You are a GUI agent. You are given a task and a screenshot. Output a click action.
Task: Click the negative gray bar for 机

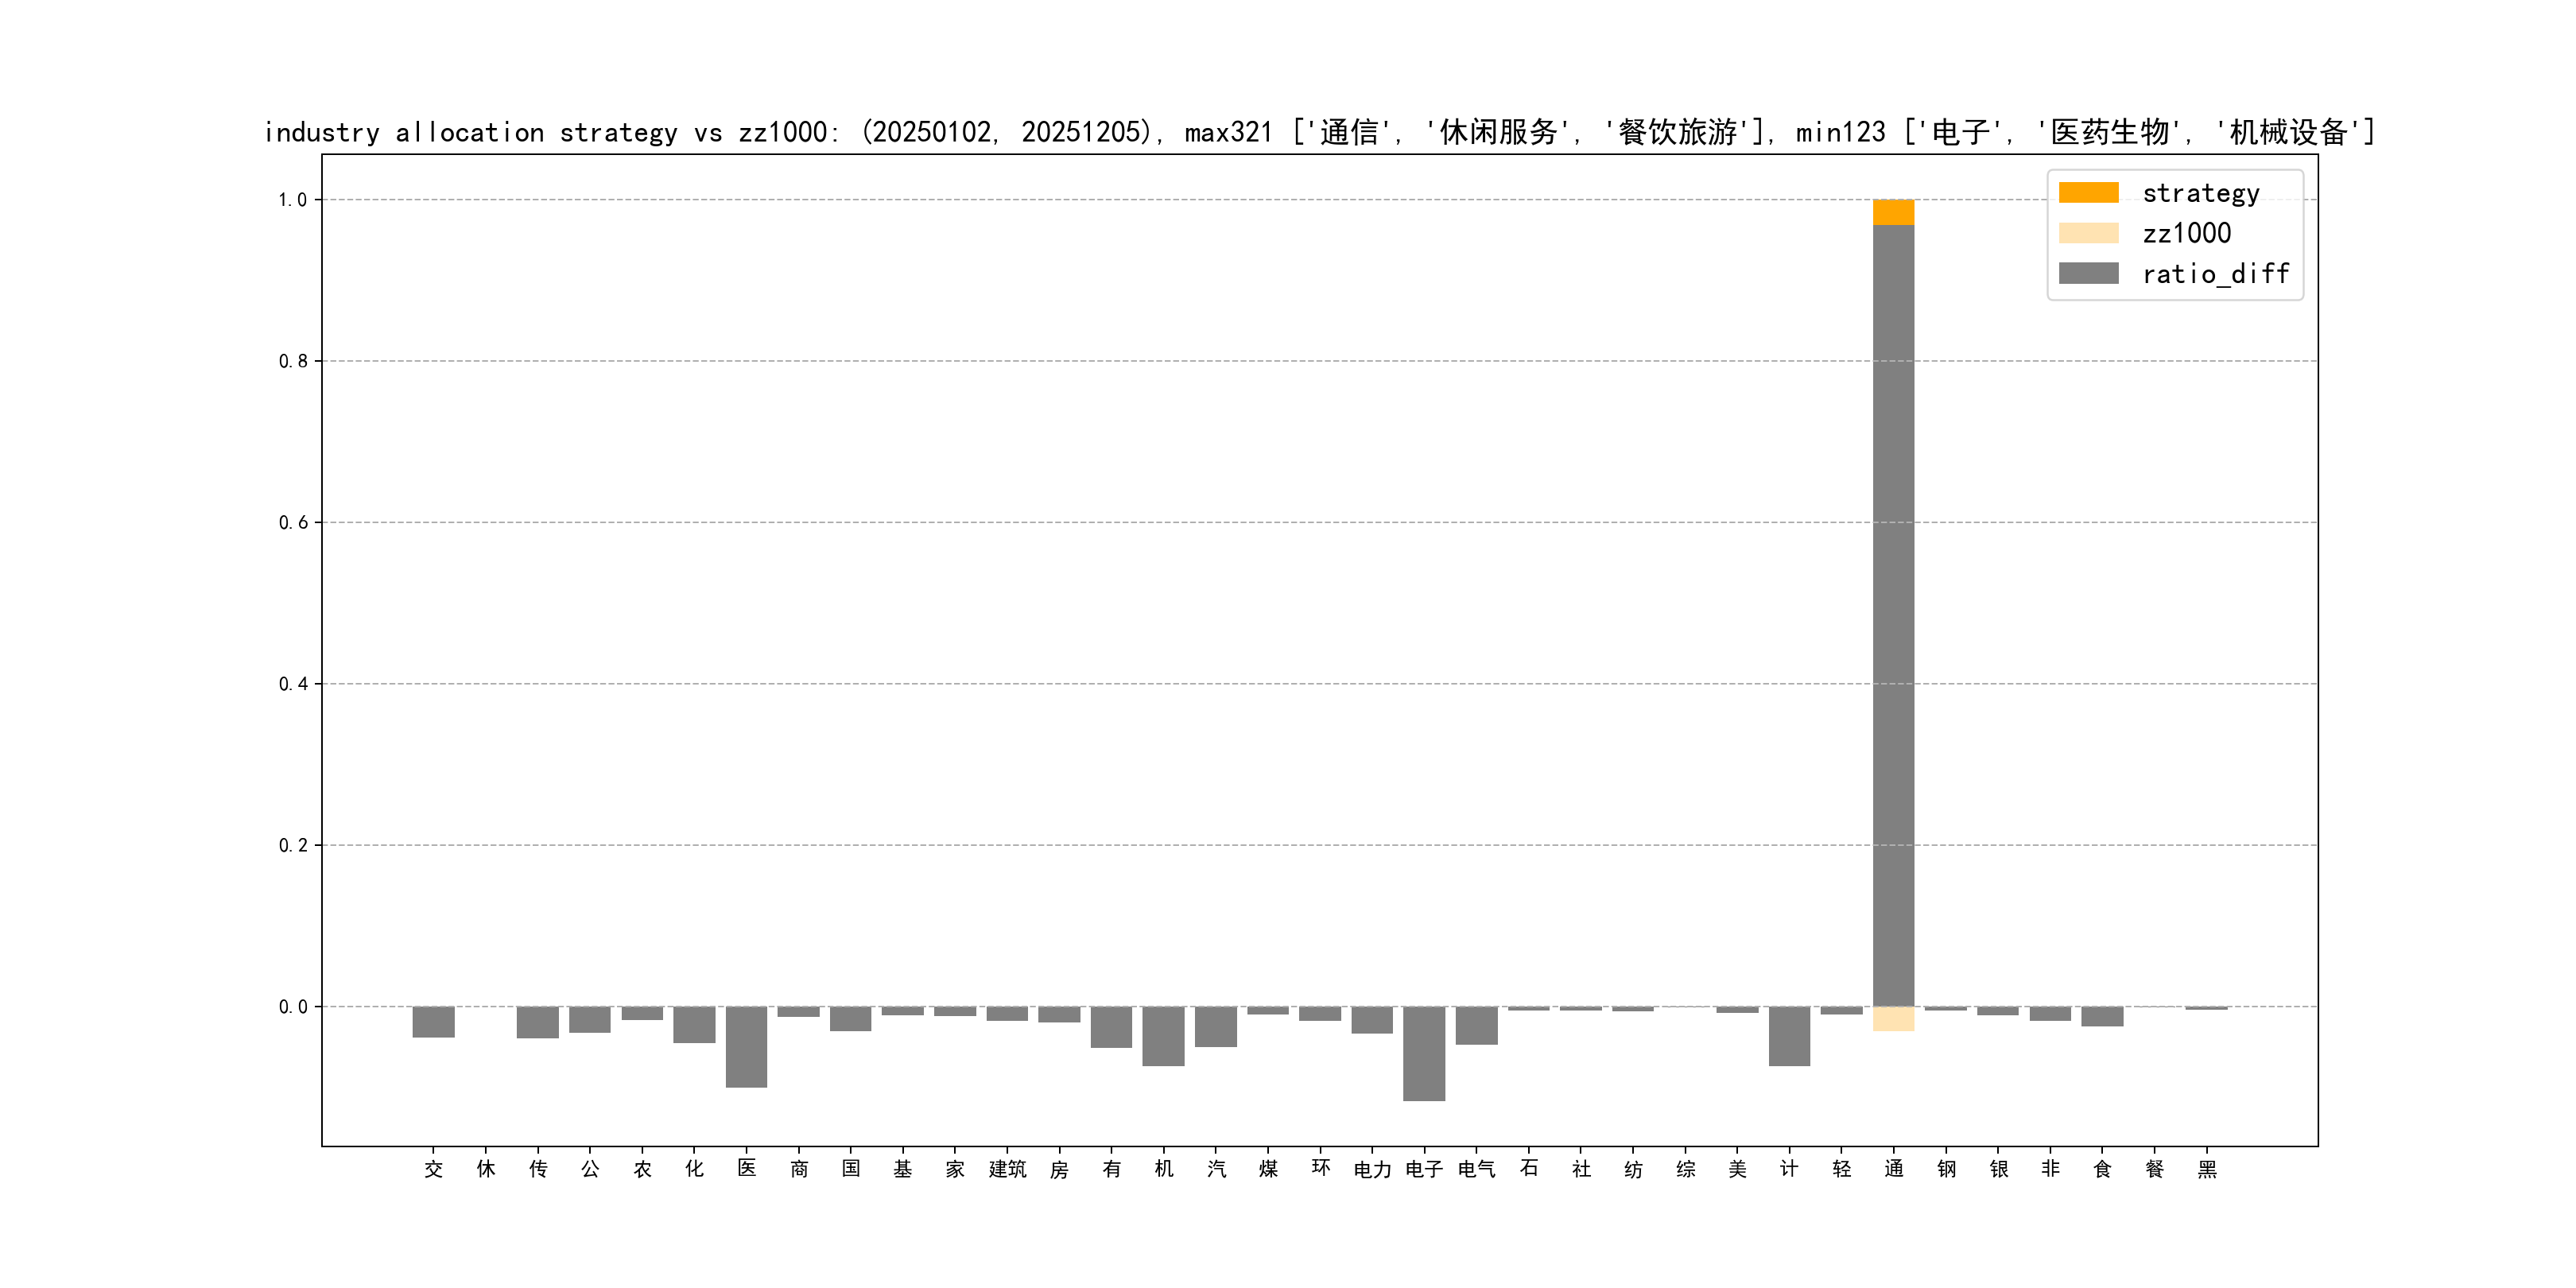tap(1163, 1035)
